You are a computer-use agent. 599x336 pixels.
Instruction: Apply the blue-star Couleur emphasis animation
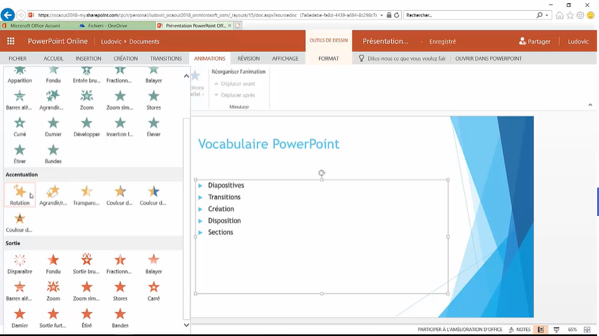coord(154,195)
